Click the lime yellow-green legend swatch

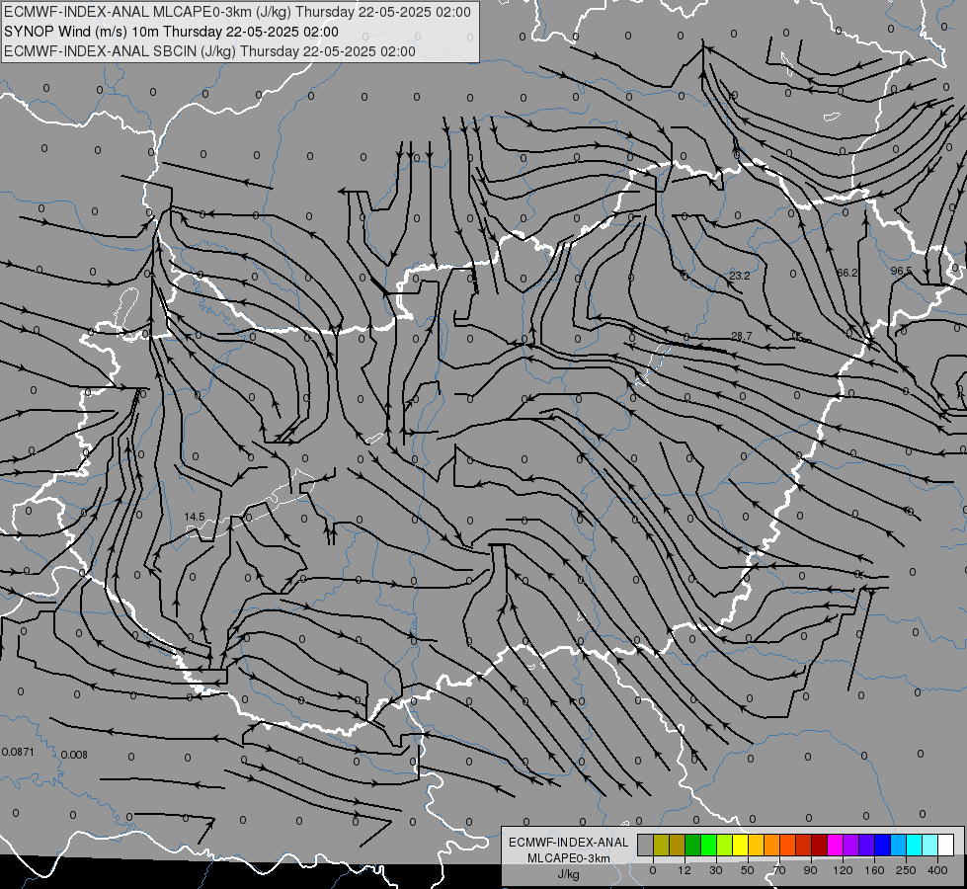(x=725, y=845)
